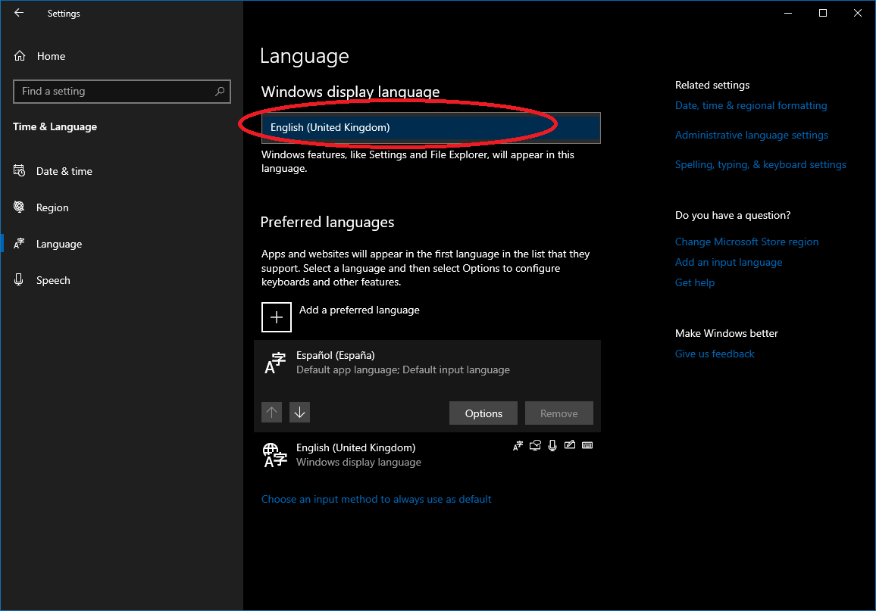The height and width of the screenshot is (611, 876).
Task: Click the Options button for Español
Action: [483, 413]
